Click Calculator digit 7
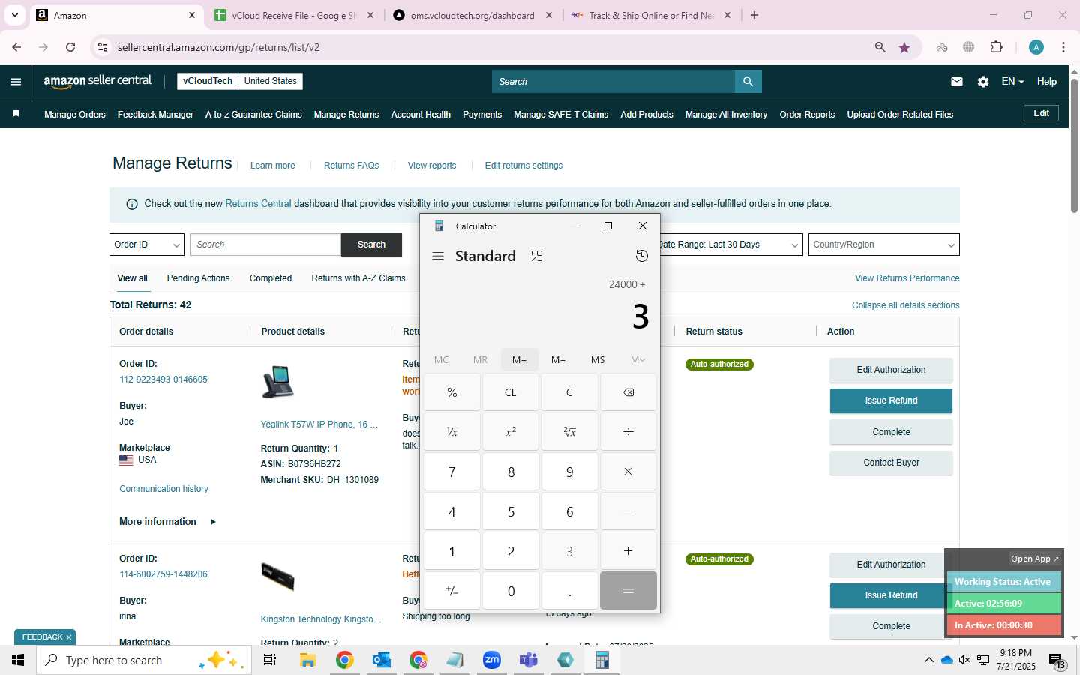 click(x=452, y=472)
